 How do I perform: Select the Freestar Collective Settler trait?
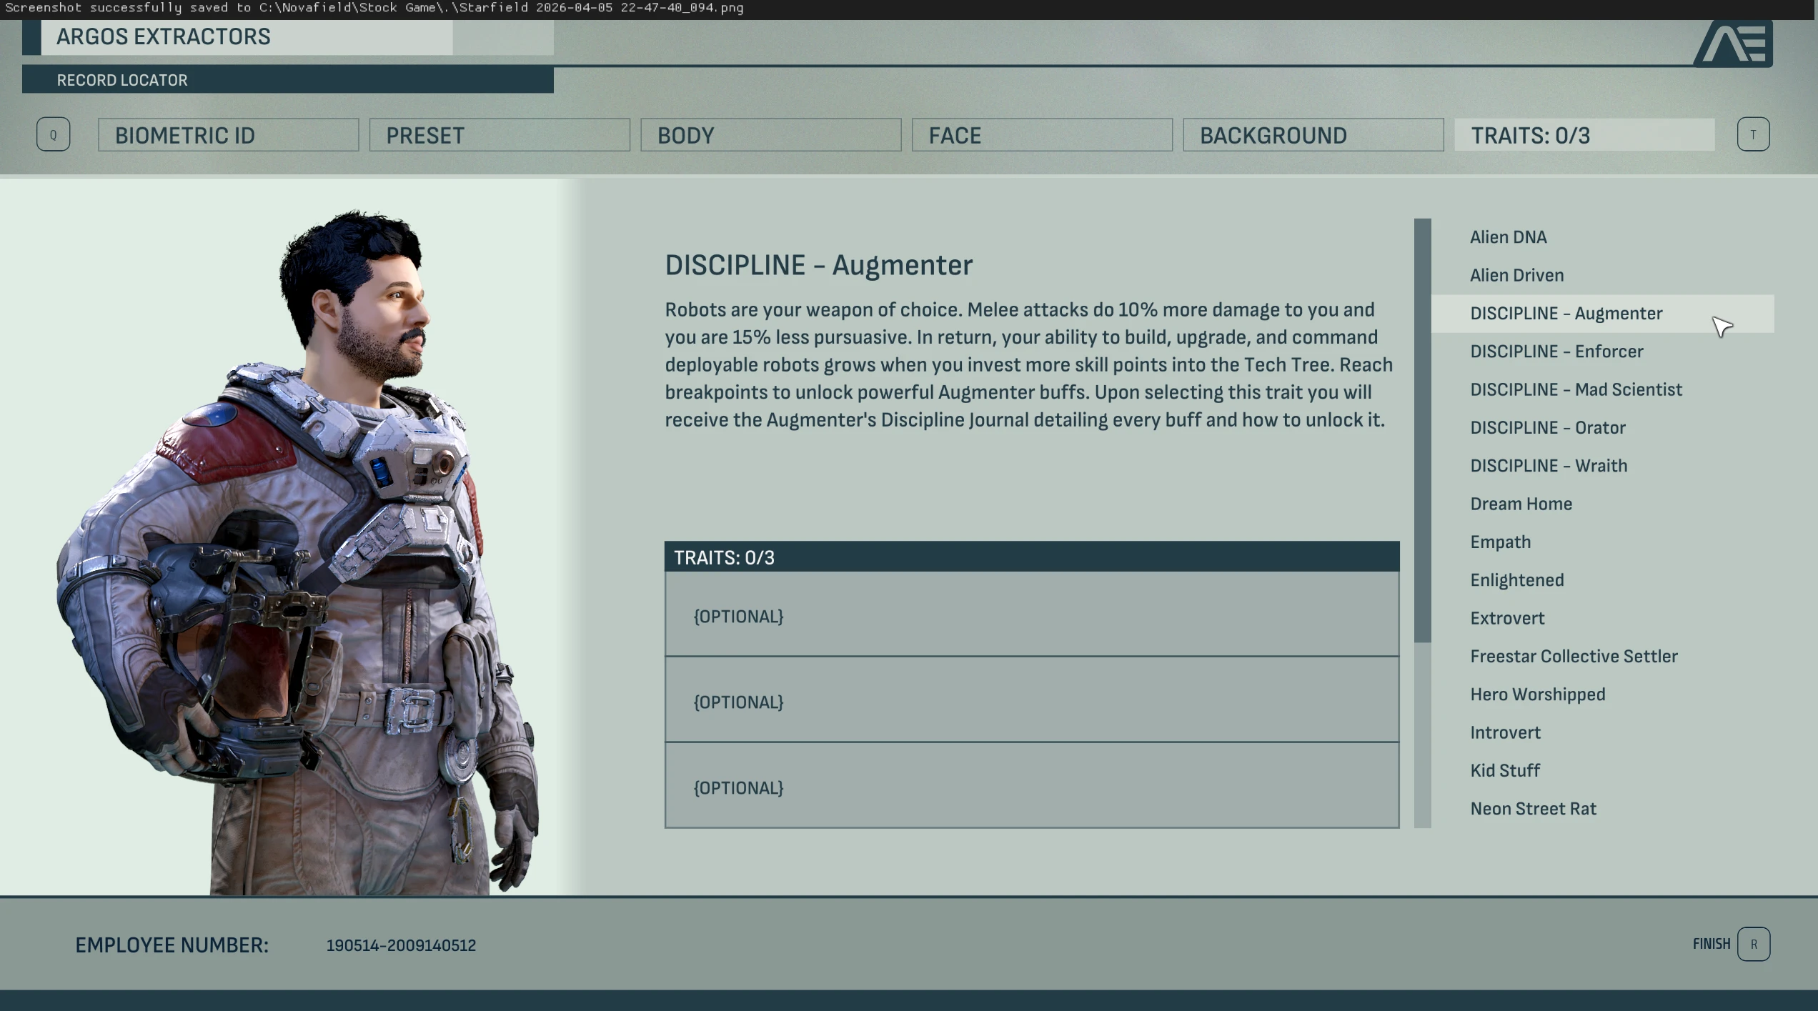click(x=1602, y=657)
